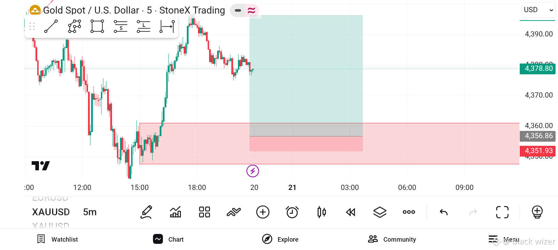Expand the three-circles more options
The image size is (558, 250).
pyautogui.click(x=409, y=212)
